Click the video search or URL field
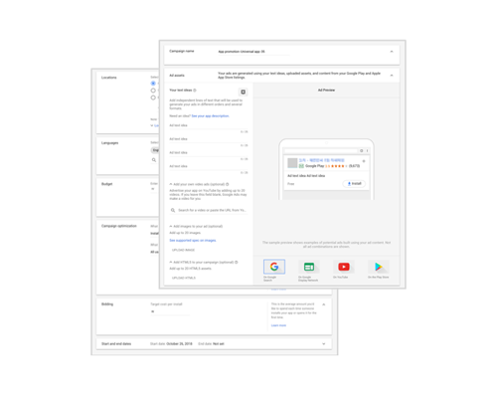The width and height of the screenshot is (497, 395). [209, 210]
